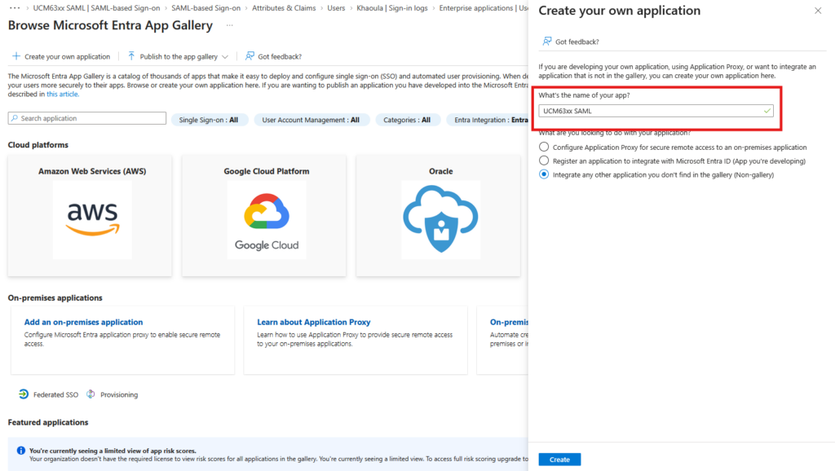This screenshot has width=835, height=471.
Task: Click the Federated SSO label
Action: tap(56, 395)
